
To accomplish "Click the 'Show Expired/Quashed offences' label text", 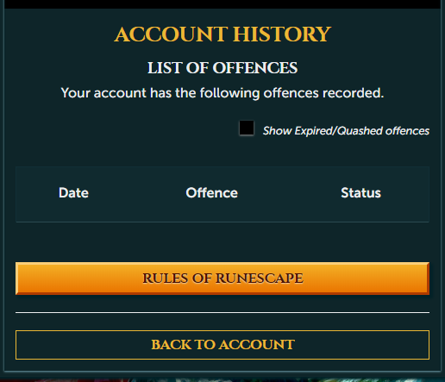I will pyautogui.click(x=346, y=131).
